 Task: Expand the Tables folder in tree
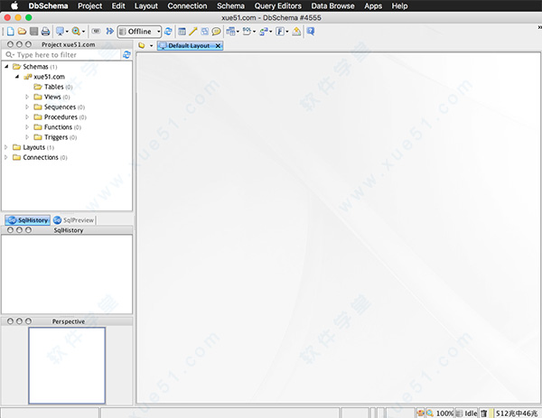[x=27, y=87]
